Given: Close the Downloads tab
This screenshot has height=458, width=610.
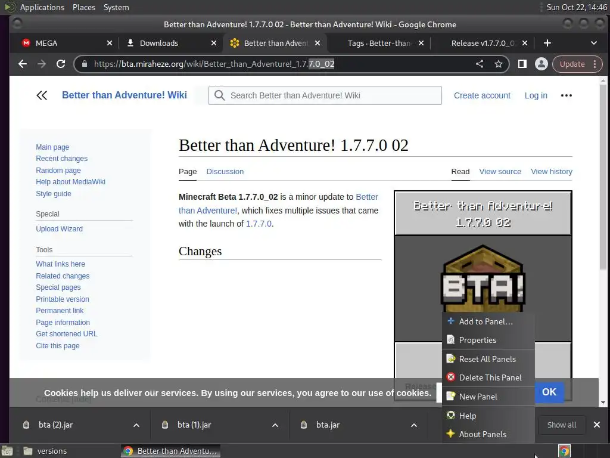Looking at the screenshot, I should (x=214, y=43).
